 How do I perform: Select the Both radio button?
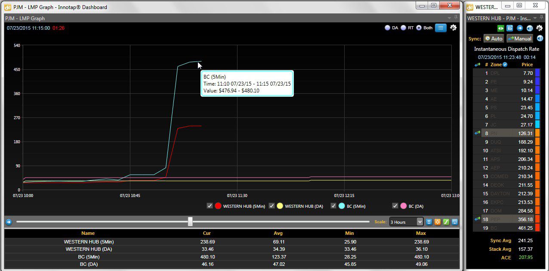point(419,28)
